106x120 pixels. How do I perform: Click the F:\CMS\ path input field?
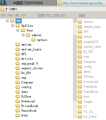coord(53,9)
